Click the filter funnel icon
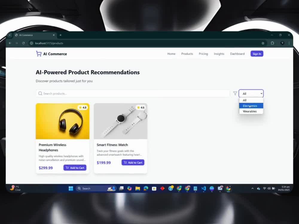Screen dimensions: 299x224 235,93
